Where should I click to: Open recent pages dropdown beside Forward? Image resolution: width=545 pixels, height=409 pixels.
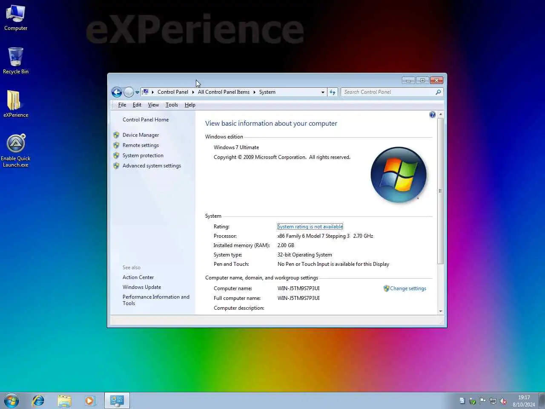[x=137, y=92]
